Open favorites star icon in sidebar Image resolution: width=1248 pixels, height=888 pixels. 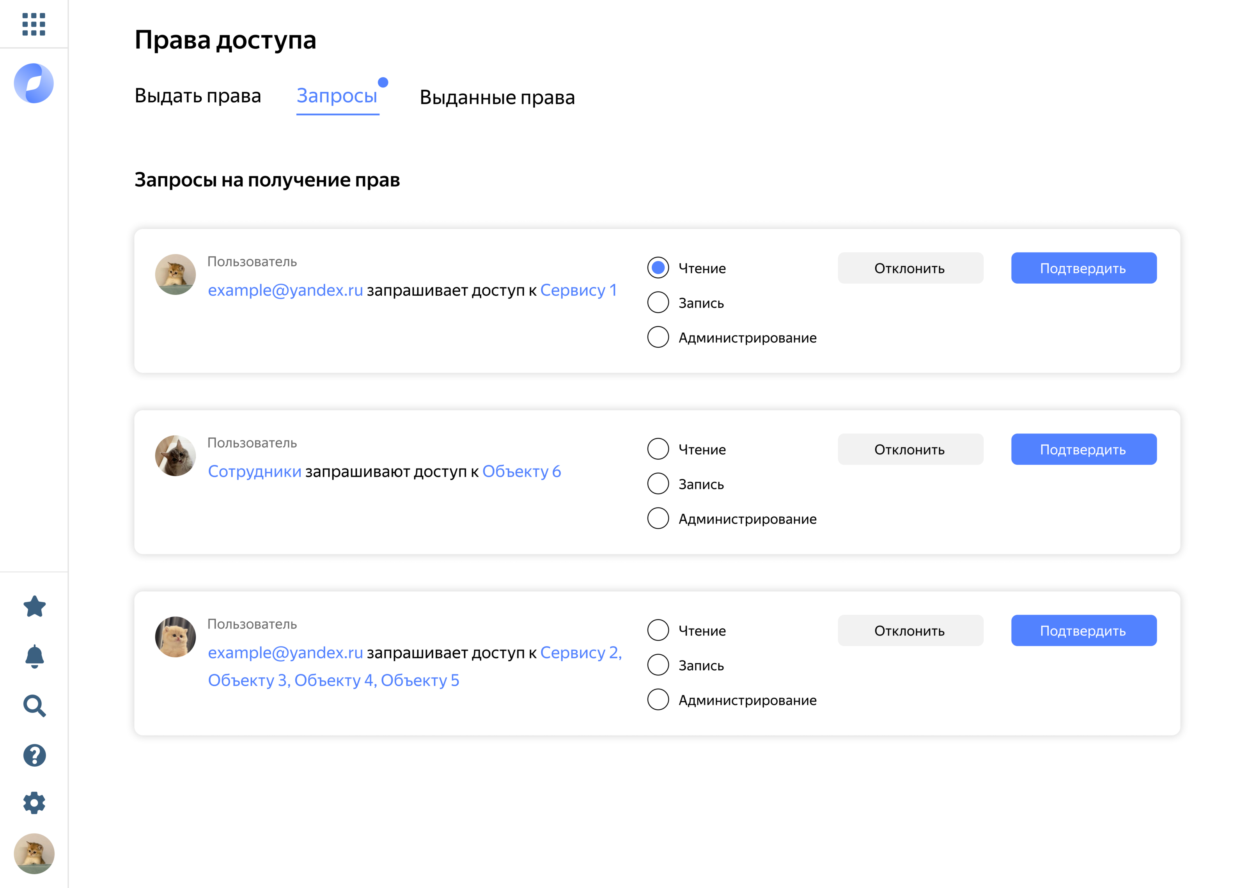[34, 606]
